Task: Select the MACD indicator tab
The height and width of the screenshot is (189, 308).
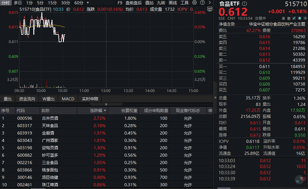Action: click(x=68, y=99)
